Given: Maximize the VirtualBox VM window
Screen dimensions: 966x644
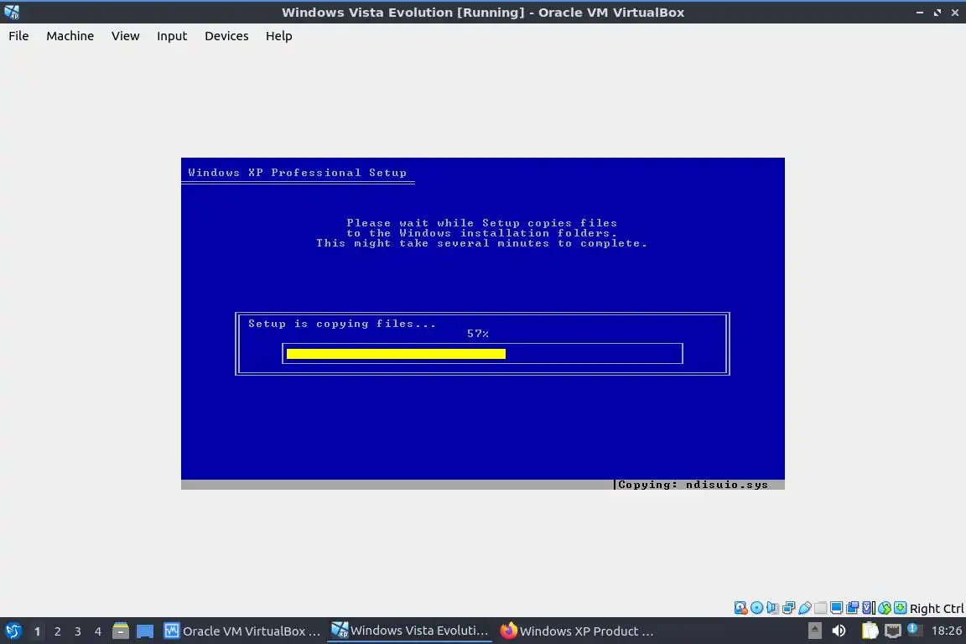Looking at the screenshot, I should (937, 13).
